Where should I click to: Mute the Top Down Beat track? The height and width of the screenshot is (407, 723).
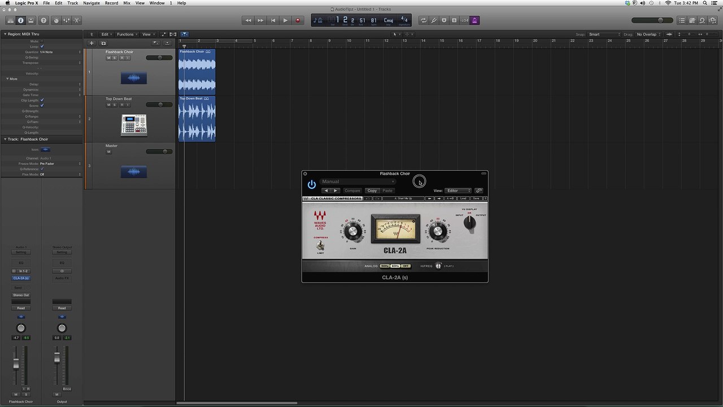click(x=109, y=105)
